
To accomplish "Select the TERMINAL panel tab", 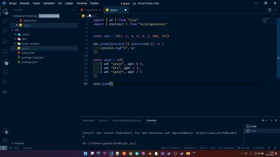I will click(151, 120).
